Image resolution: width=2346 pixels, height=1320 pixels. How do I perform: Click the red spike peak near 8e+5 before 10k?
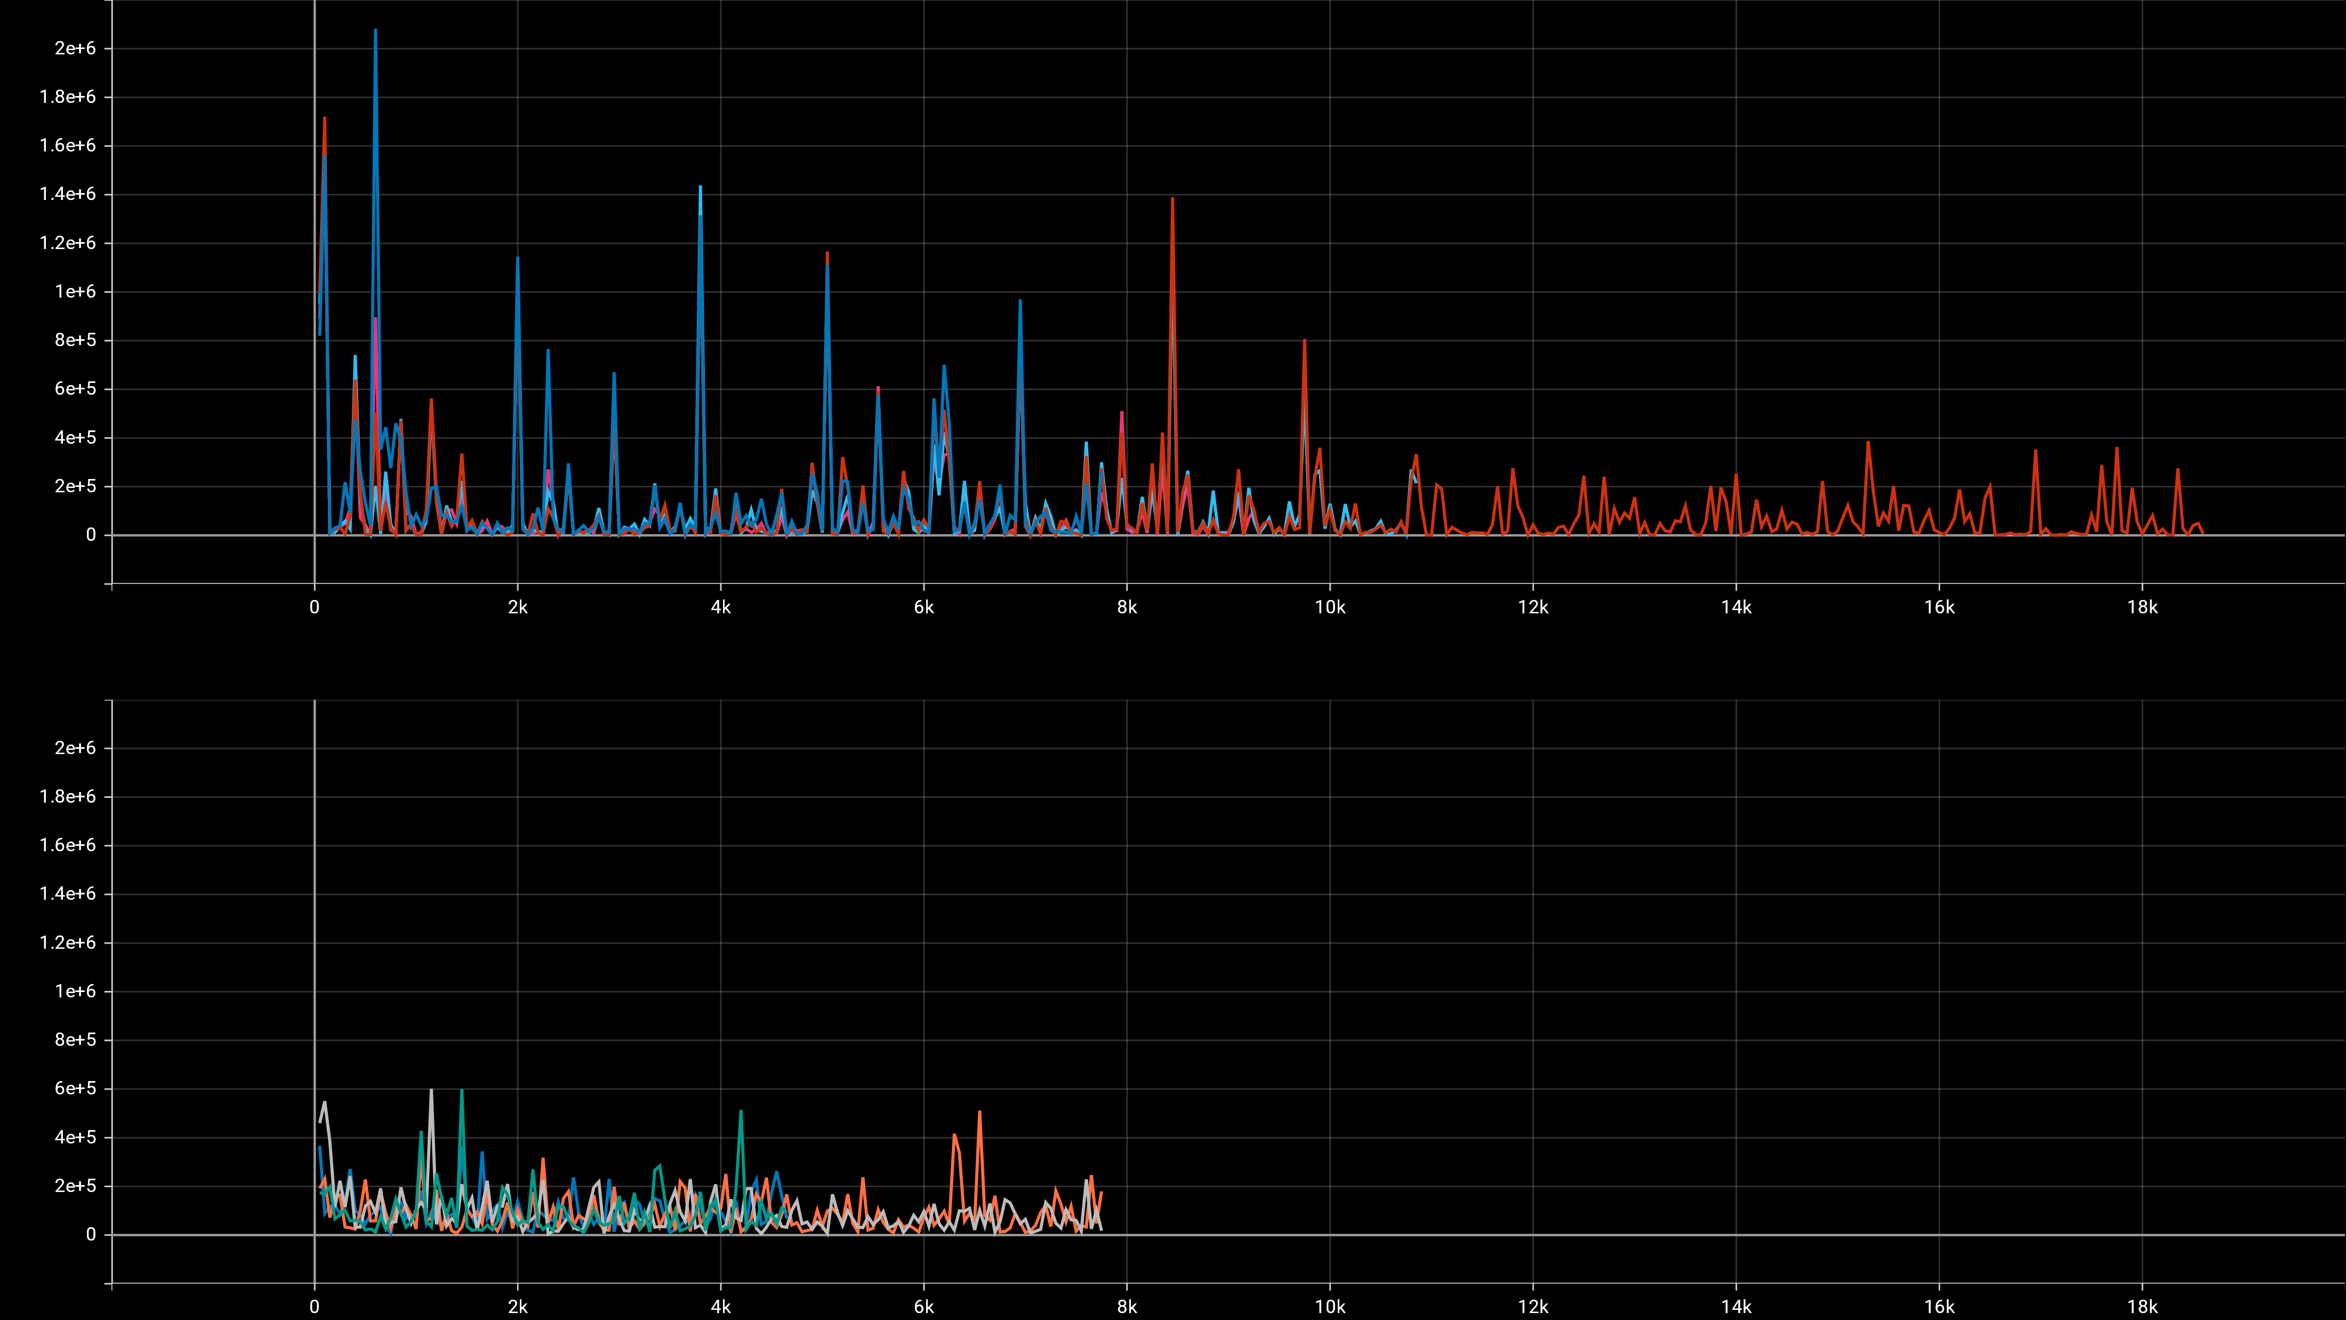point(1305,341)
